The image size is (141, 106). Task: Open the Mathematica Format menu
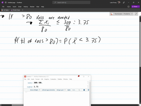point(37,79)
